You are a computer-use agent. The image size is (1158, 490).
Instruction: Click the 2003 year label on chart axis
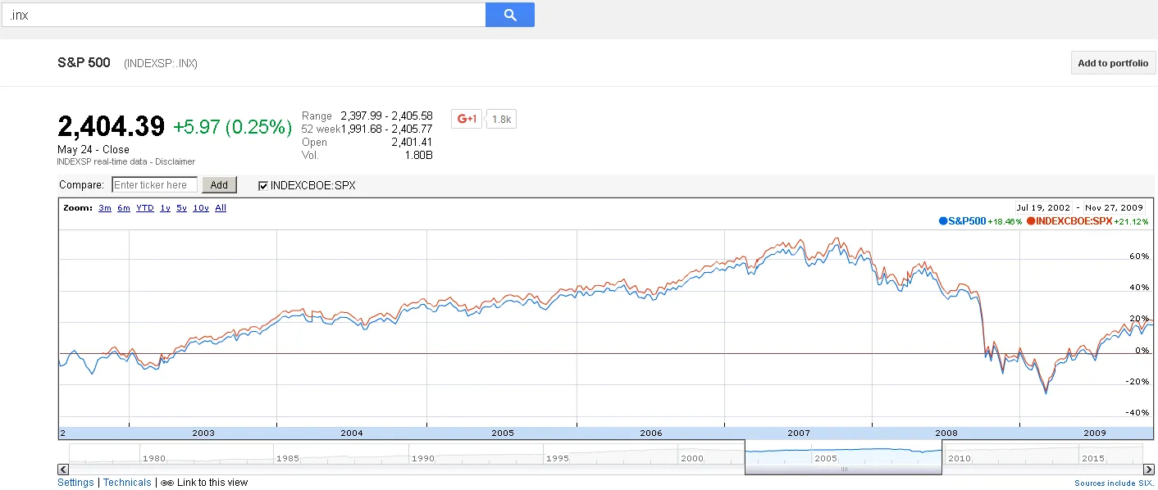pos(203,433)
